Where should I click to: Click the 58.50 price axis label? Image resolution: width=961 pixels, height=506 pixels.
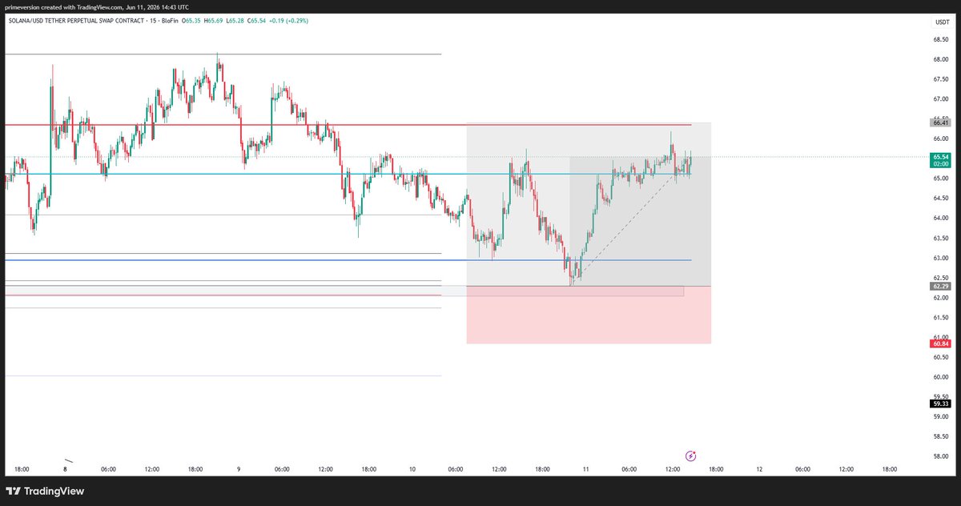(941, 437)
